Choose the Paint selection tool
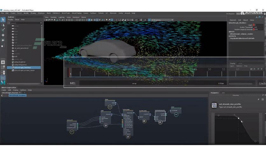The width and height of the screenshot is (266, 154). (x=3, y=30)
